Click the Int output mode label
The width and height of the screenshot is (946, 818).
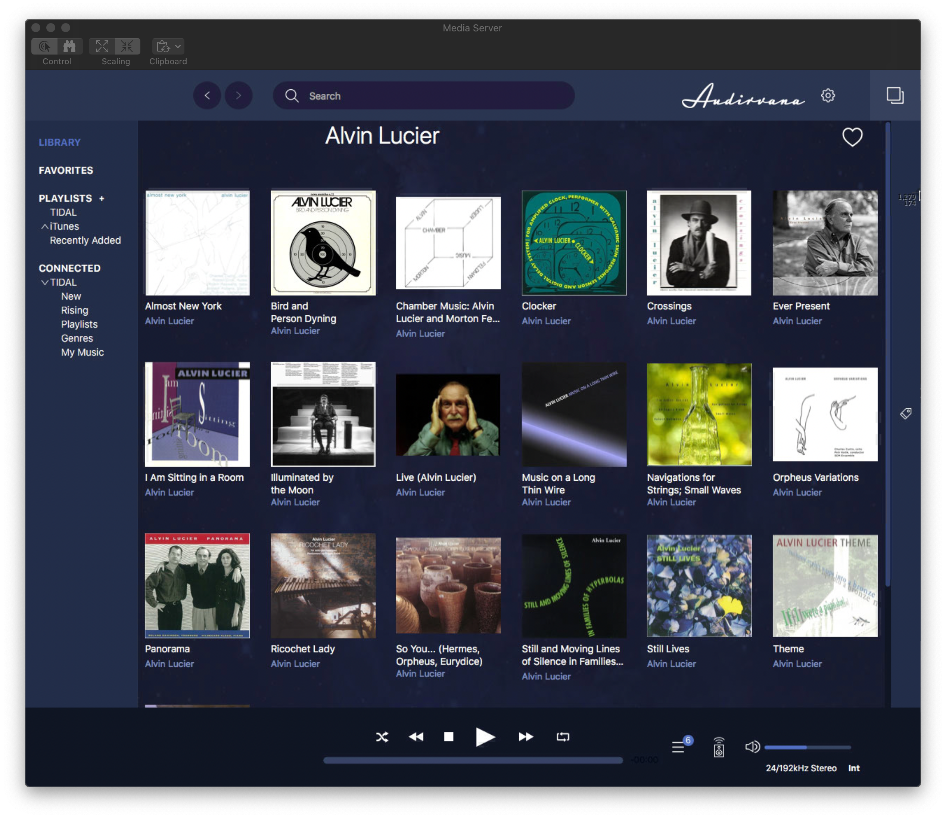853,768
